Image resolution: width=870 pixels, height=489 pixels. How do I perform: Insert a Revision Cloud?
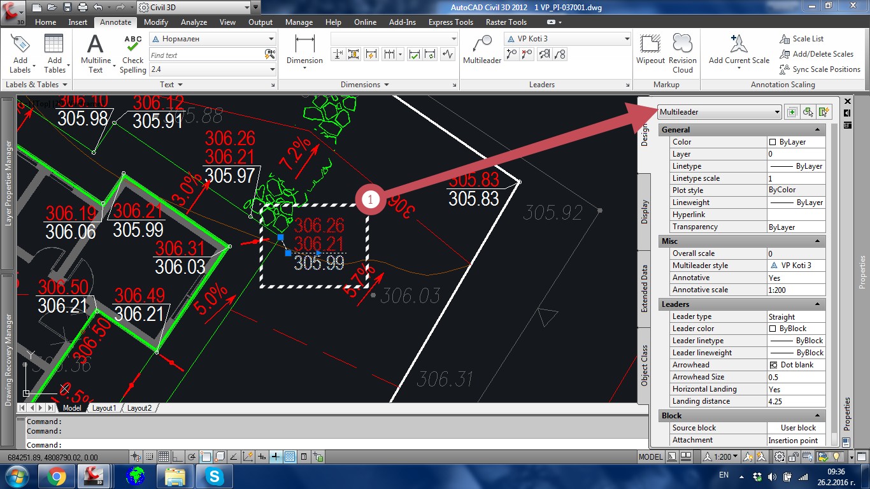pyautogui.click(x=682, y=53)
